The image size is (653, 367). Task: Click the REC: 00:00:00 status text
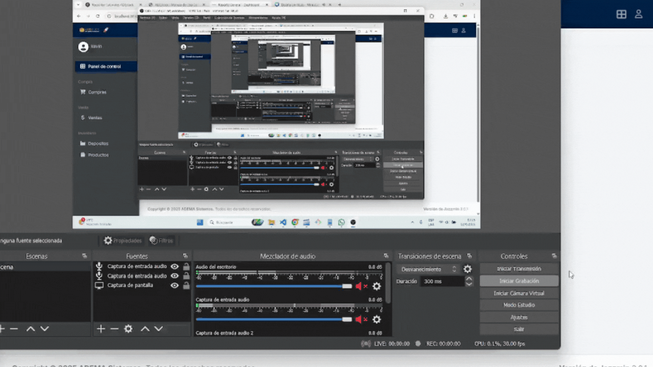pyautogui.click(x=443, y=344)
